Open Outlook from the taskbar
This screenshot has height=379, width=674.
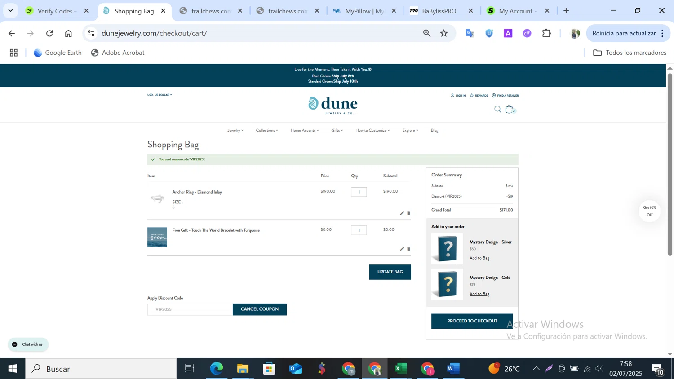(x=296, y=369)
